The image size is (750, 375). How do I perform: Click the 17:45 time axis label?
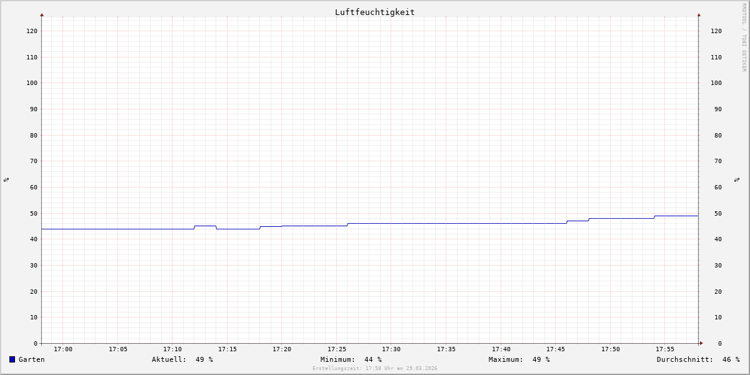(x=556, y=349)
